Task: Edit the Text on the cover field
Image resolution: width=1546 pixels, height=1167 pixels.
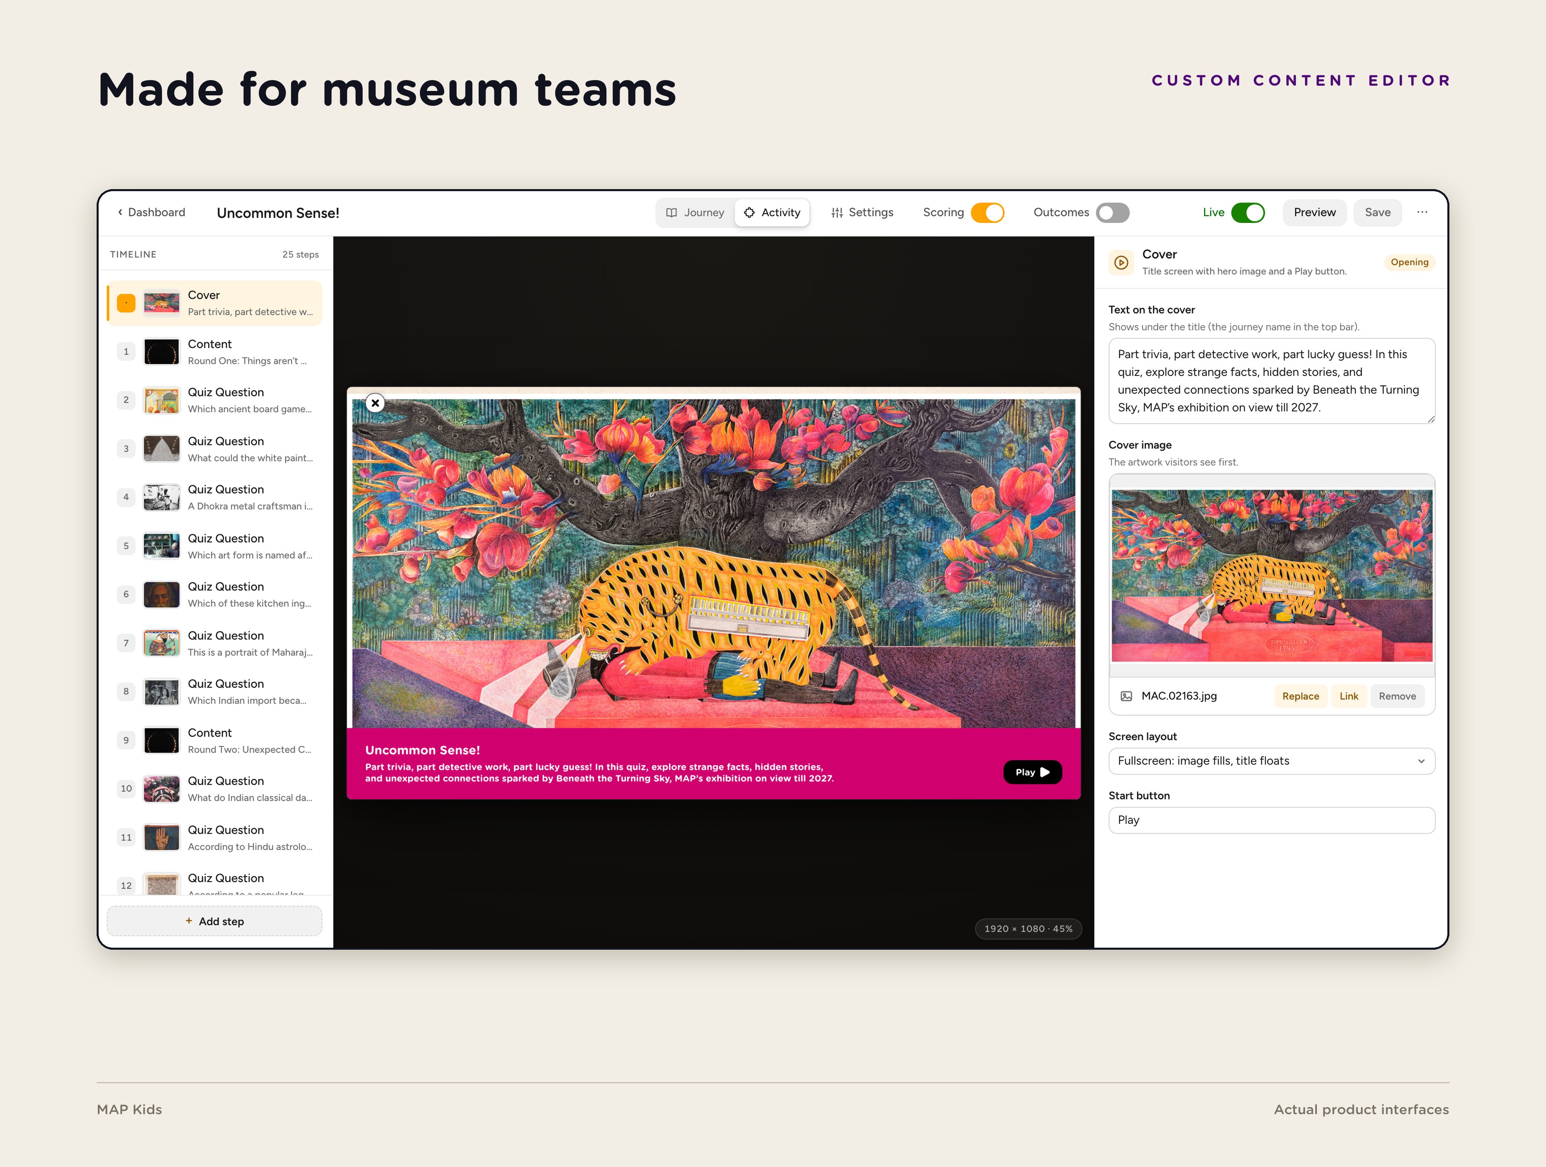Action: [x=1272, y=381]
